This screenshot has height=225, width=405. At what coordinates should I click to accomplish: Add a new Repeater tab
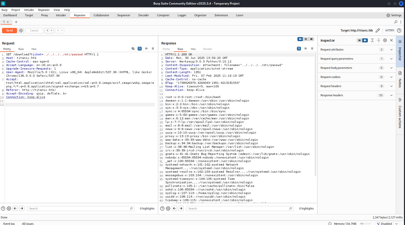16,22
